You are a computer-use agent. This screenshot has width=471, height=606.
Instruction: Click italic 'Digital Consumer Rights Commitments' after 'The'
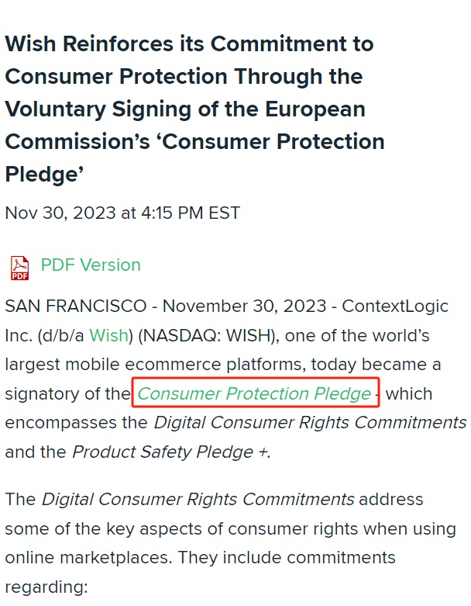[x=198, y=499]
